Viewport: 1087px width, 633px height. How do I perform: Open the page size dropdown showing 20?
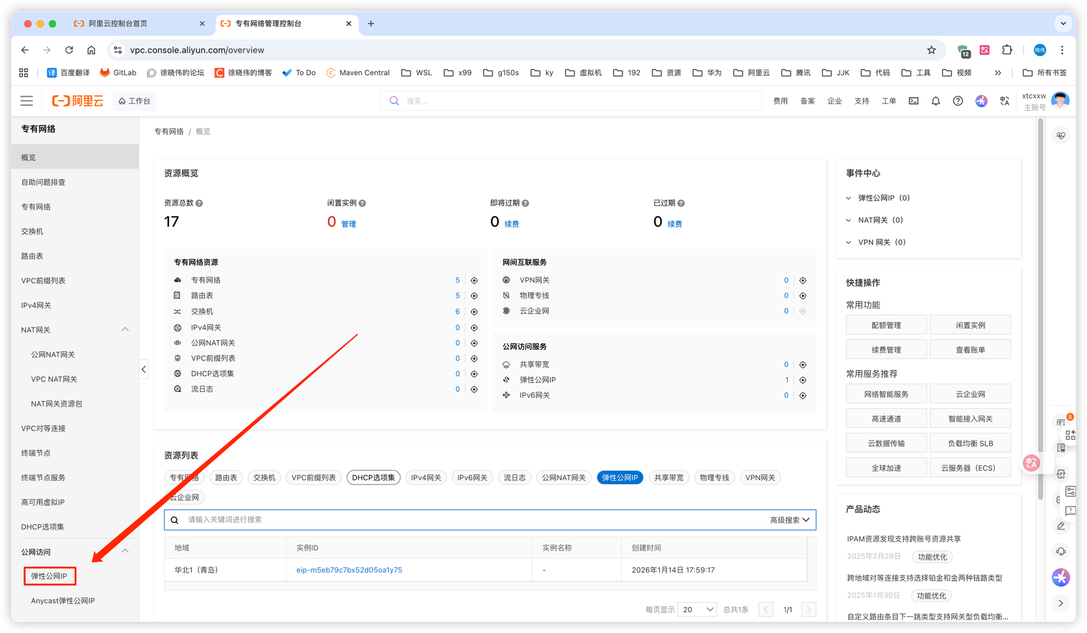[697, 610]
